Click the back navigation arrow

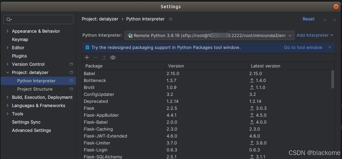pos(325,20)
